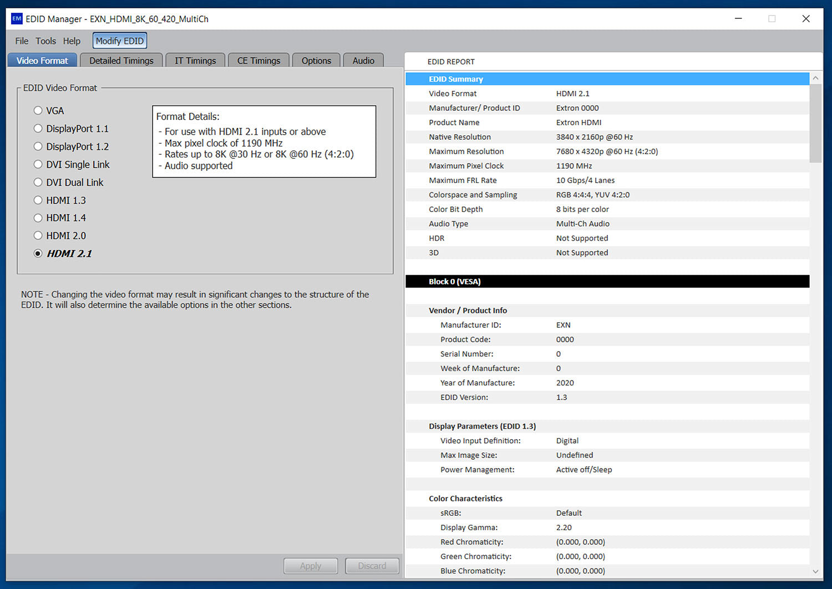Click the HDR row Not Supported value

pos(582,238)
